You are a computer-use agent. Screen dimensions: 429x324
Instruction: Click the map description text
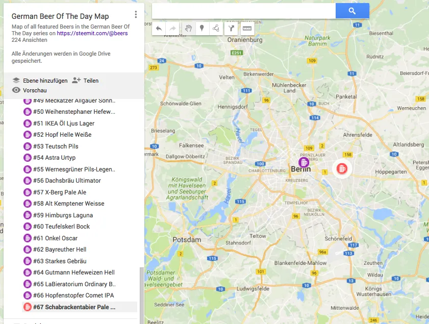point(70,30)
